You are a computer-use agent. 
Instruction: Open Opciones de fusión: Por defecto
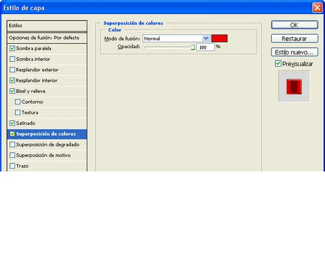[x=47, y=38]
